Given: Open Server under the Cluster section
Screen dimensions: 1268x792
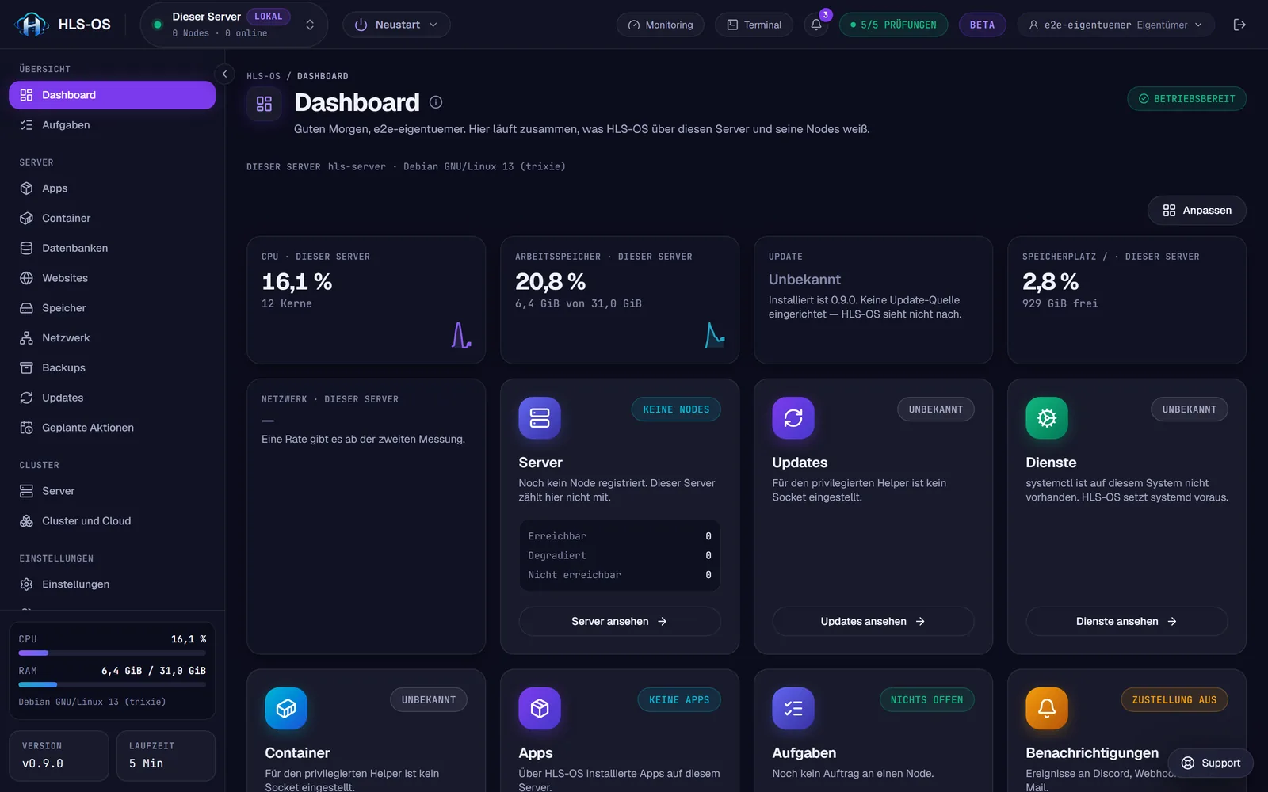Looking at the screenshot, I should pyautogui.click(x=112, y=491).
